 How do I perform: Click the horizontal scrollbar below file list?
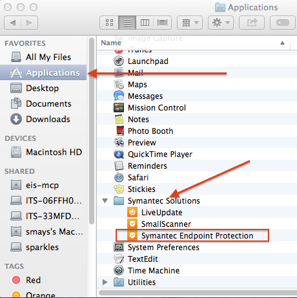click(x=198, y=293)
